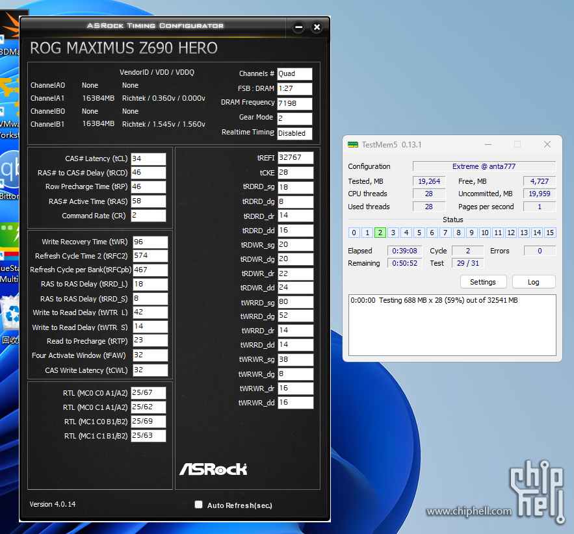Click the CAS Write Latency (tCWL) field
Viewport: 574px width, 534px height.
click(x=150, y=370)
